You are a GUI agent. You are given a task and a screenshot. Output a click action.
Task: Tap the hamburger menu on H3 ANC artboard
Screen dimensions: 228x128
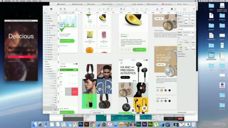[121, 63]
